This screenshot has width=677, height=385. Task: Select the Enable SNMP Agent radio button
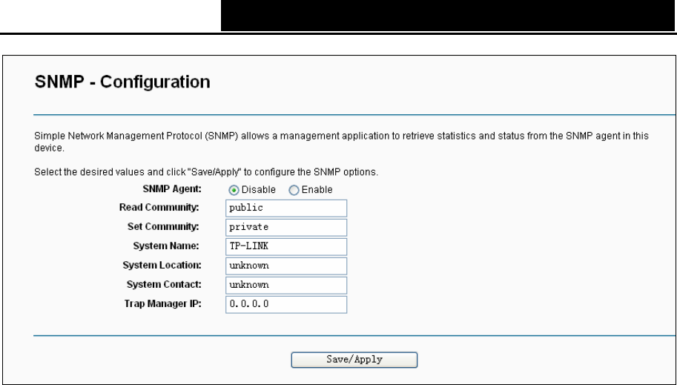coord(294,190)
